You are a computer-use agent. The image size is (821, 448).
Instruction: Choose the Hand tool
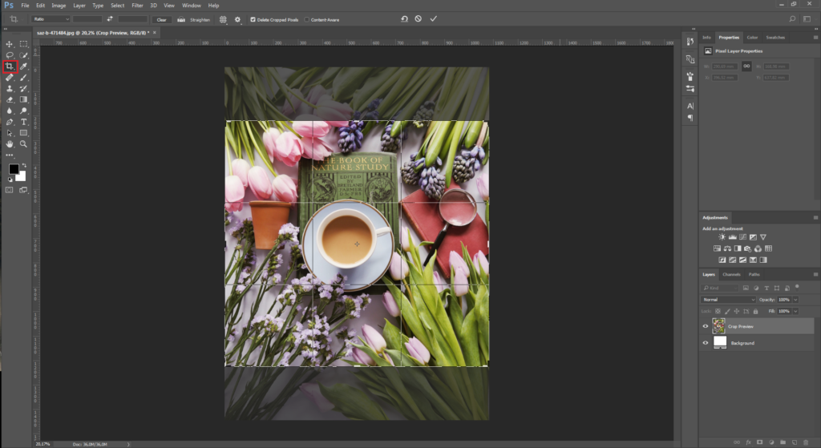pos(10,144)
